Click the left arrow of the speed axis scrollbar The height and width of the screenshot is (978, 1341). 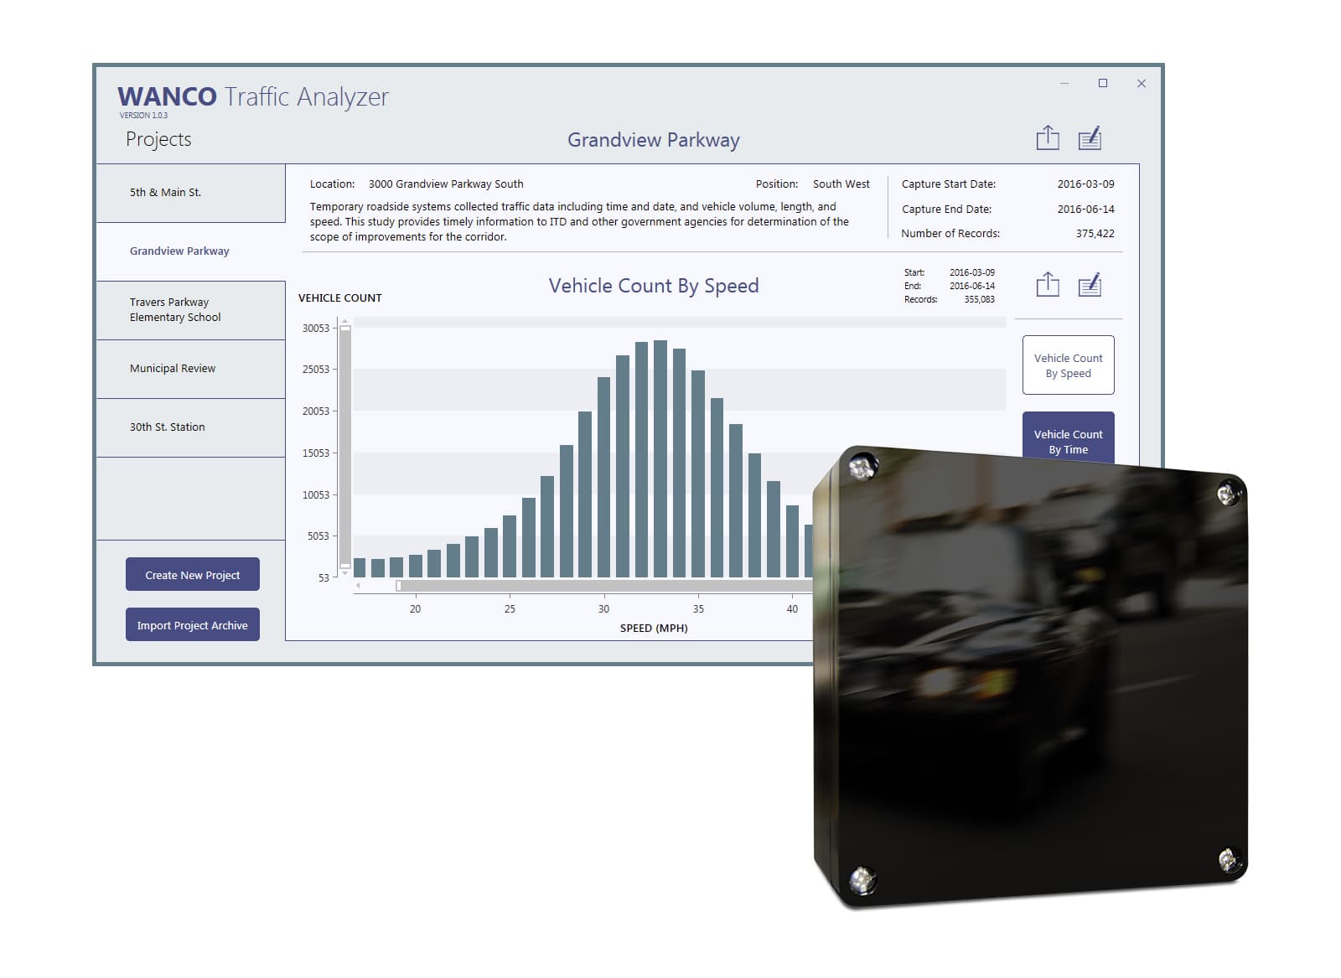[x=359, y=586]
